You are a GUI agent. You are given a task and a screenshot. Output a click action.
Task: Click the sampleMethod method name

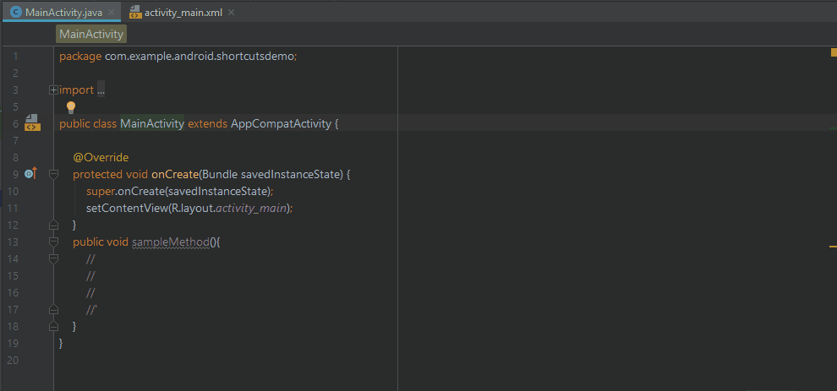[170, 242]
